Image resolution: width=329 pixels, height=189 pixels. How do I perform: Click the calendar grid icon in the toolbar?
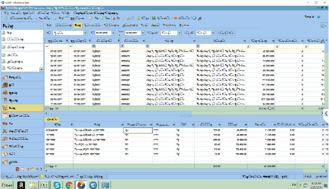67,18
